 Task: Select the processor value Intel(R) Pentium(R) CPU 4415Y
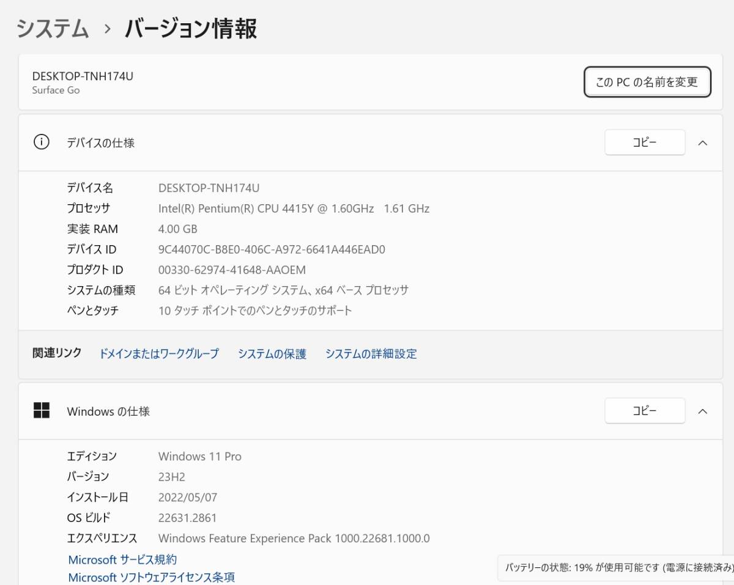tap(294, 208)
